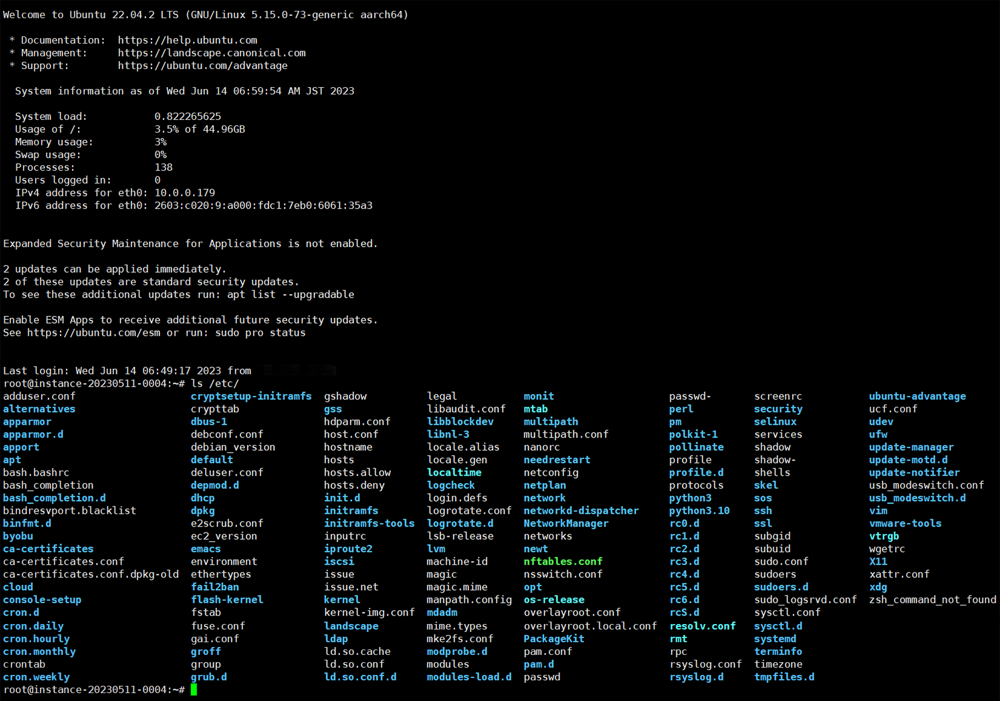Click the localtime symlink entry

(x=454, y=473)
